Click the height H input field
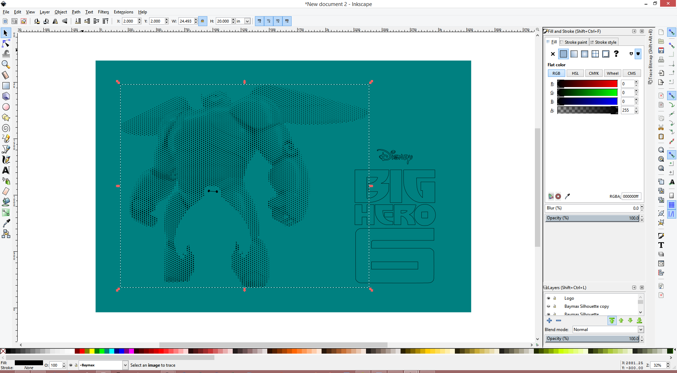 pos(223,21)
